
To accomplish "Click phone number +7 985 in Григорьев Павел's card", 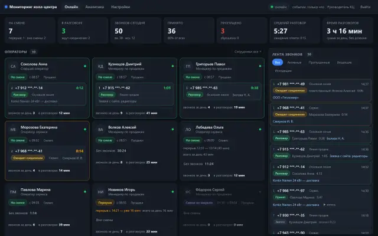I will coord(204,88).
